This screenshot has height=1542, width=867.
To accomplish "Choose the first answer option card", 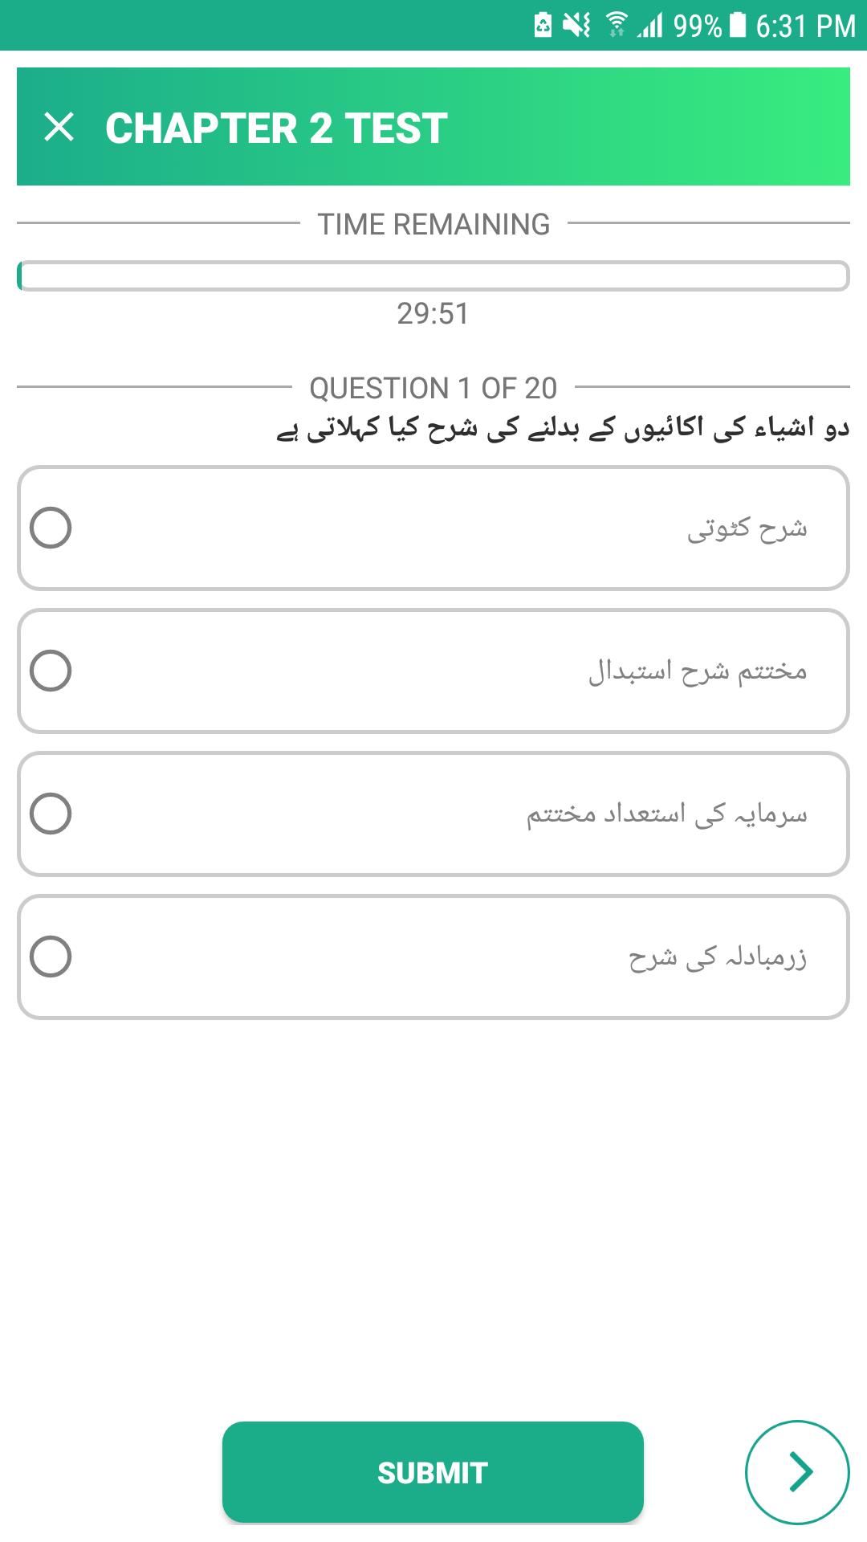I will tap(433, 528).
